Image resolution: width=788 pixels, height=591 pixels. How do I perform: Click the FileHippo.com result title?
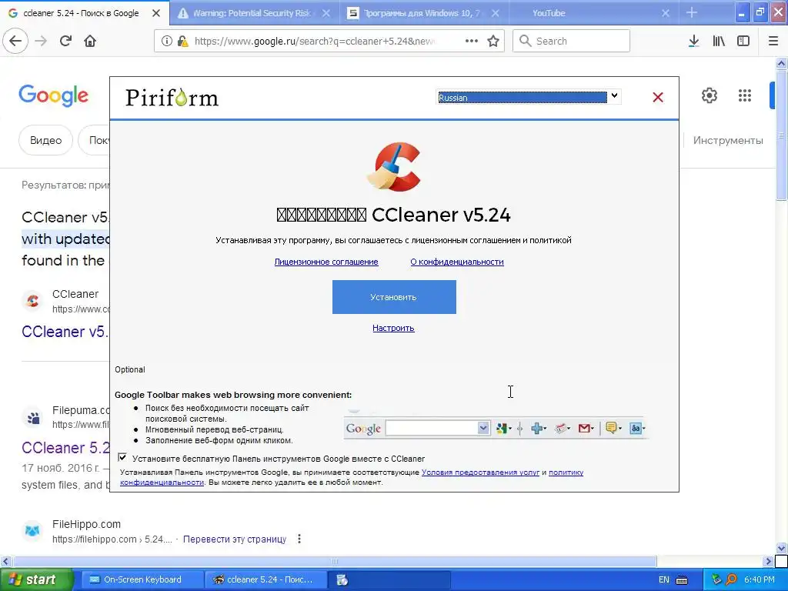click(x=86, y=524)
